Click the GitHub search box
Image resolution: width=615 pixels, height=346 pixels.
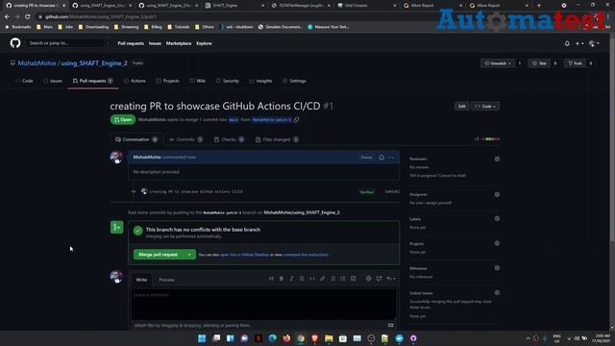coord(68,43)
